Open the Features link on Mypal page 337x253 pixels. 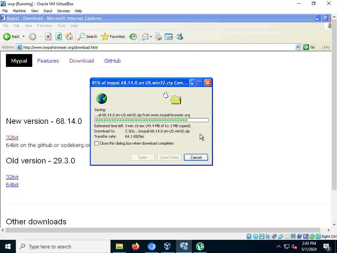(x=48, y=61)
